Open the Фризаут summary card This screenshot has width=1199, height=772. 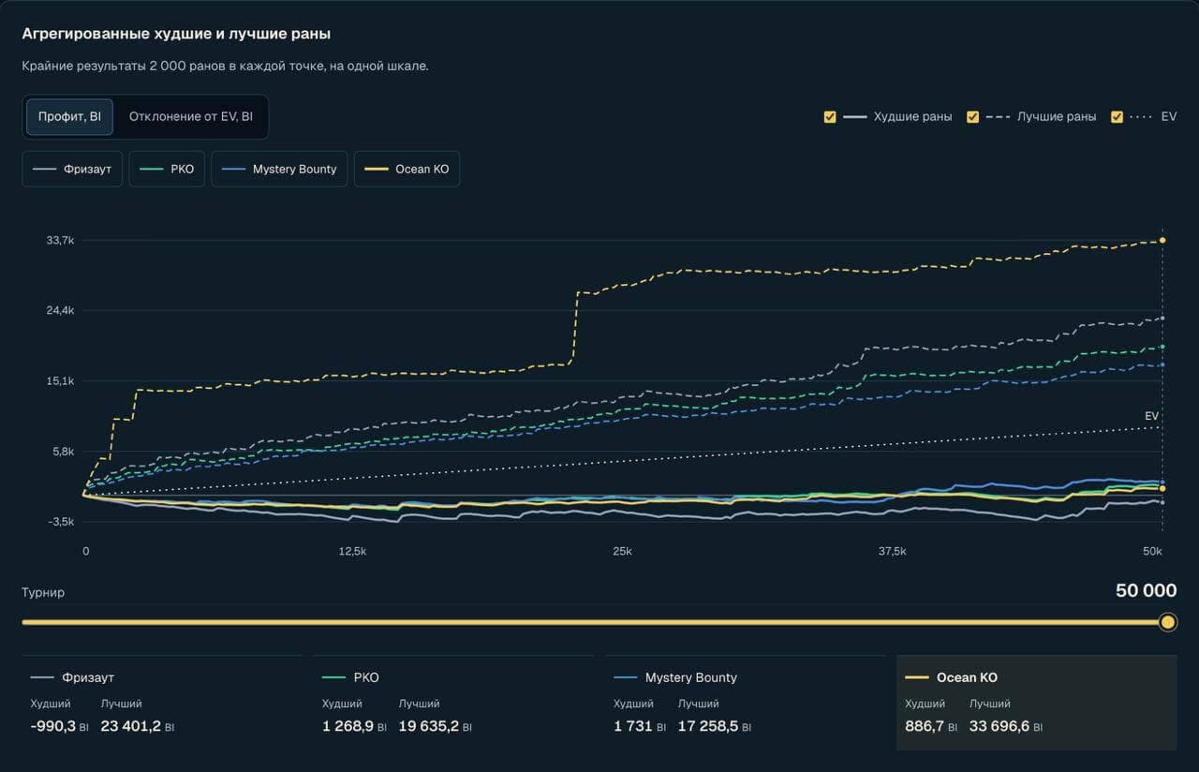pyautogui.click(x=162, y=703)
